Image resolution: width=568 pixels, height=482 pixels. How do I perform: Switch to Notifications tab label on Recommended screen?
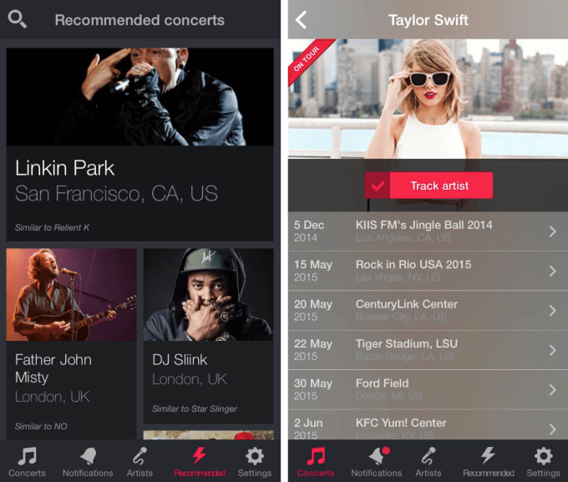pyautogui.click(x=88, y=473)
